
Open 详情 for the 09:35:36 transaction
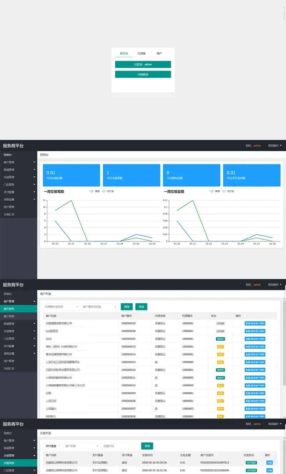[269, 463]
